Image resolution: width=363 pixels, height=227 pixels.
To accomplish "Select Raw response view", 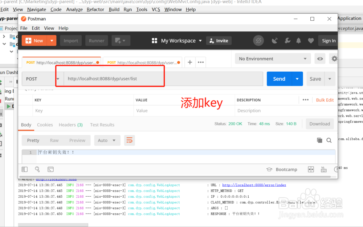I will [x=54, y=140].
